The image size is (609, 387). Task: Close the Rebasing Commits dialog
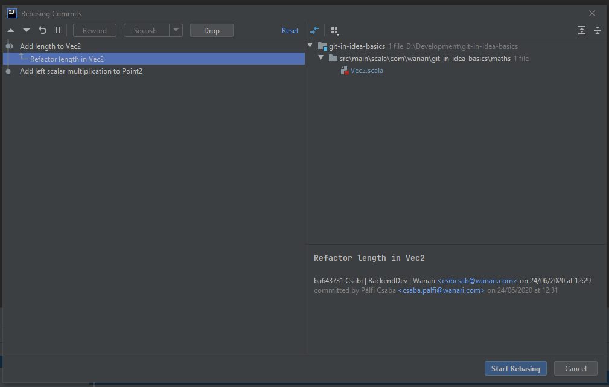point(592,13)
